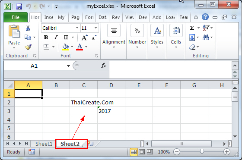Switch to Normal view button

134,152
